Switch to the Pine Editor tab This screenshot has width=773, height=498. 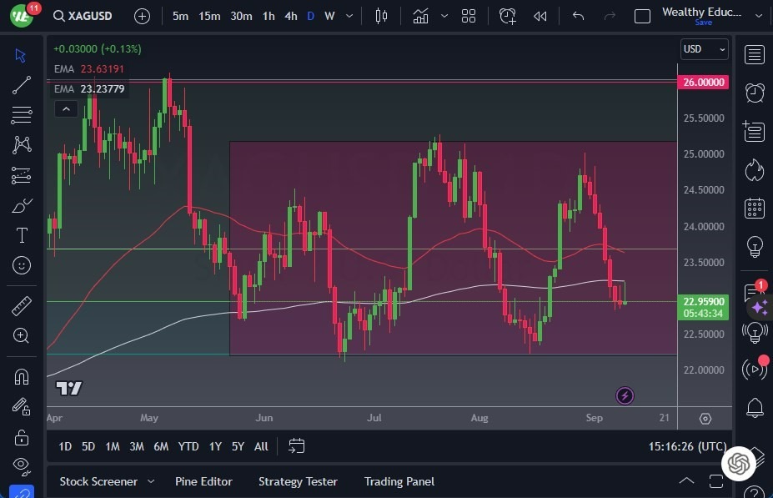pyautogui.click(x=203, y=481)
